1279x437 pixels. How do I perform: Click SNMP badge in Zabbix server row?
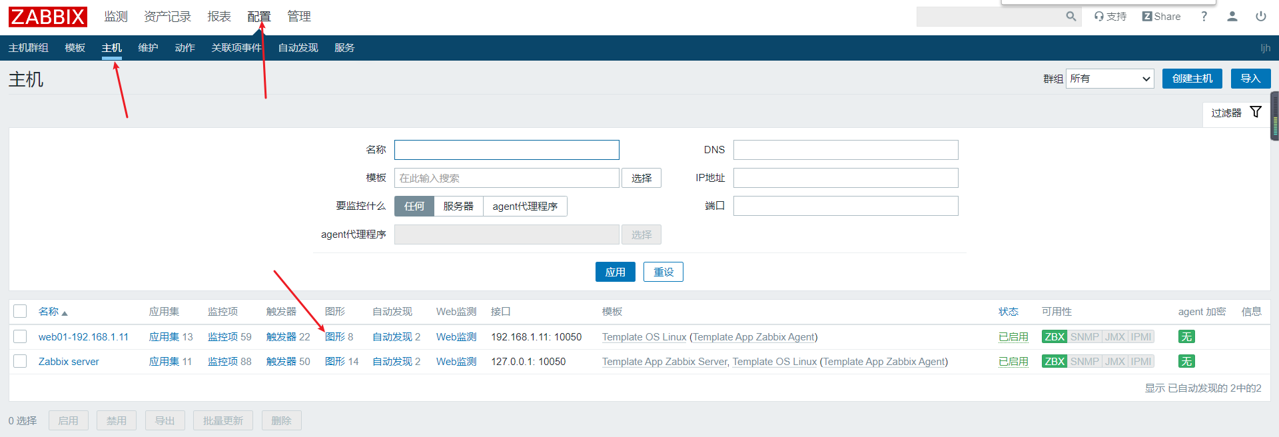1084,362
